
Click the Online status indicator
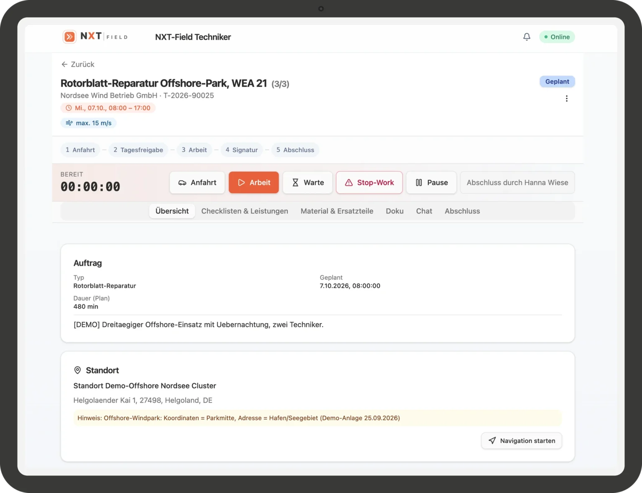(x=557, y=37)
